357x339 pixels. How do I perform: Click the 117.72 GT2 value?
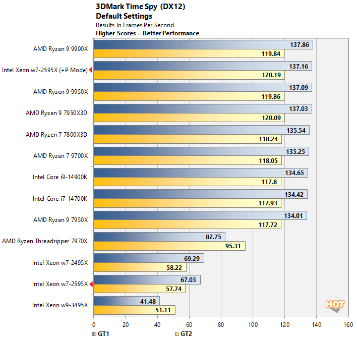pyautogui.click(x=268, y=225)
